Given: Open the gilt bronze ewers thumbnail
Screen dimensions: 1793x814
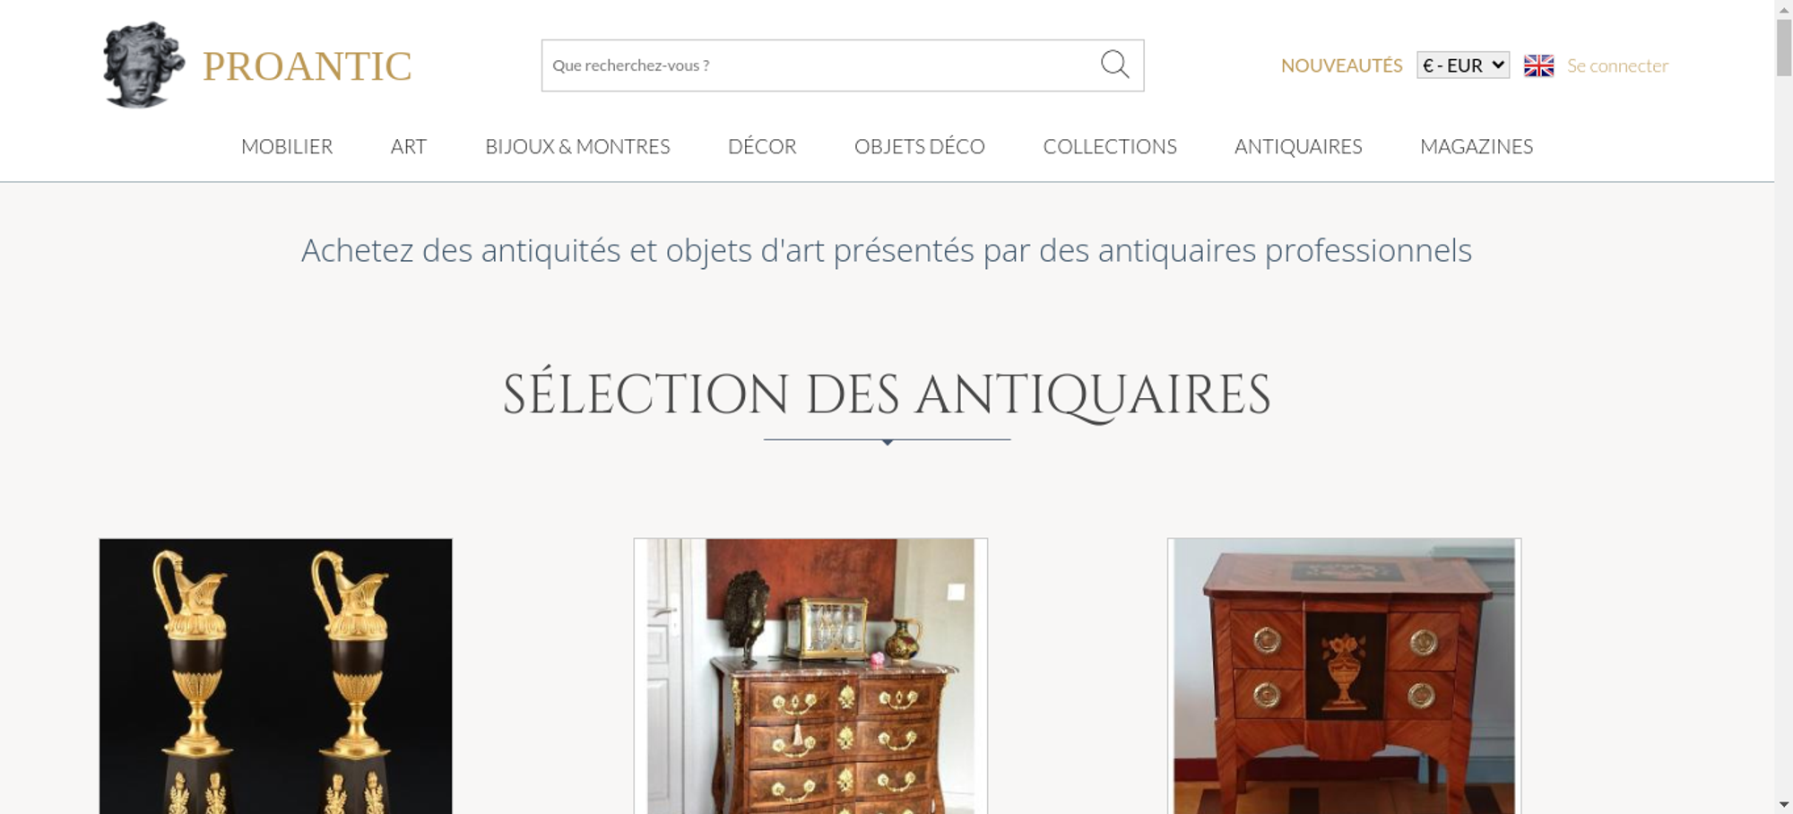Looking at the screenshot, I should tap(275, 676).
